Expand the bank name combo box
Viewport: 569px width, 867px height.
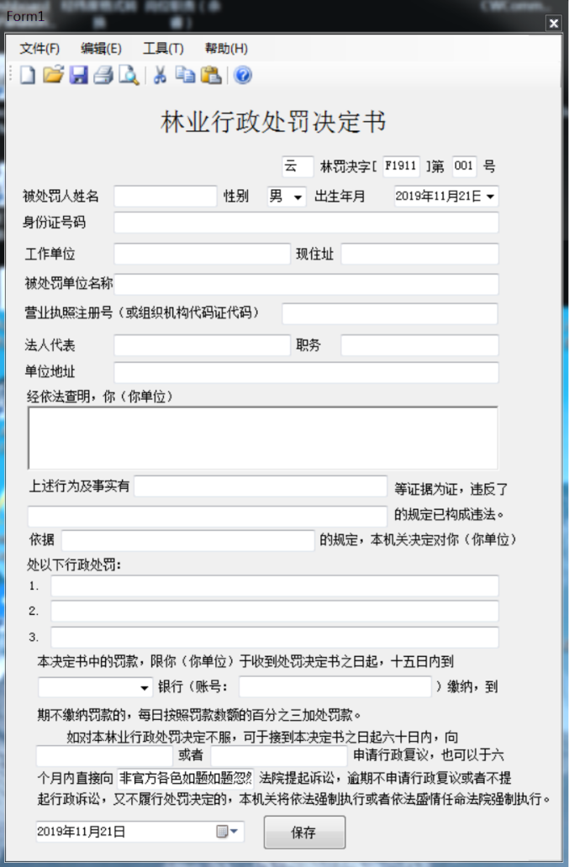click(x=145, y=687)
